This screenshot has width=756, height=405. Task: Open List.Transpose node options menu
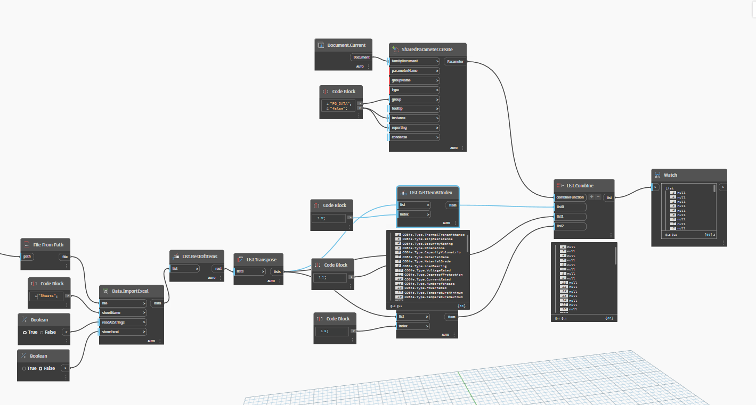click(280, 281)
